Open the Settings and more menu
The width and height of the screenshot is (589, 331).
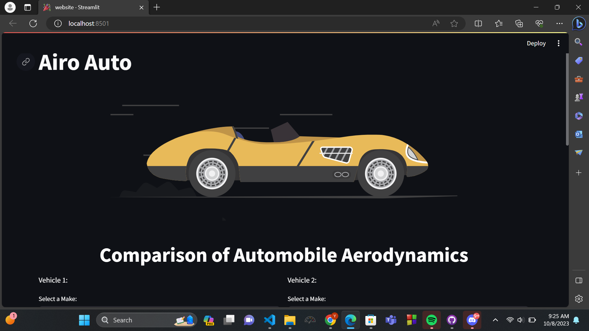(x=559, y=23)
